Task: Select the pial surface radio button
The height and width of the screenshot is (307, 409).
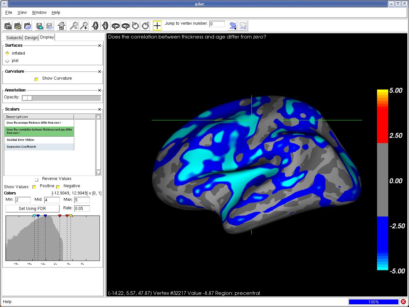Action: click(x=8, y=61)
